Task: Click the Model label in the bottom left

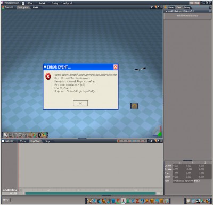Action: pos(6,200)
